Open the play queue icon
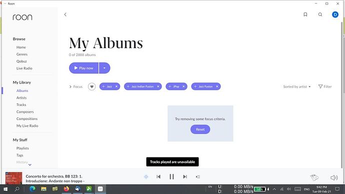Image resolution: width=345 pixels, height=194 pixels. 198,176
